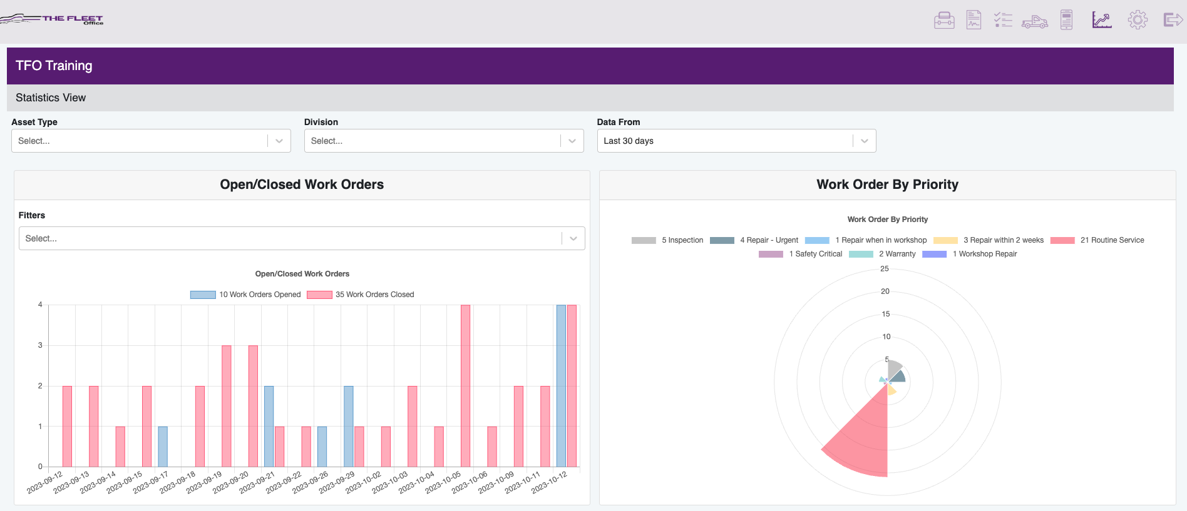Click the 15 tick label on the polar chart

pyautogui.click(x=886, y=314)
